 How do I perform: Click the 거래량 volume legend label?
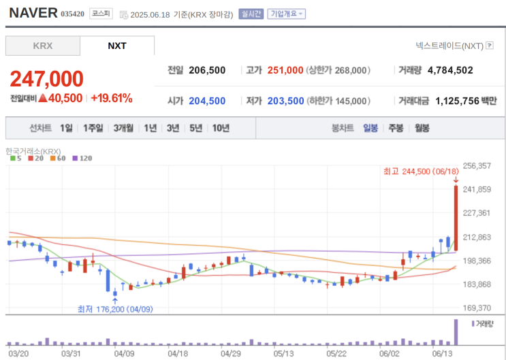tap(485, 324)
